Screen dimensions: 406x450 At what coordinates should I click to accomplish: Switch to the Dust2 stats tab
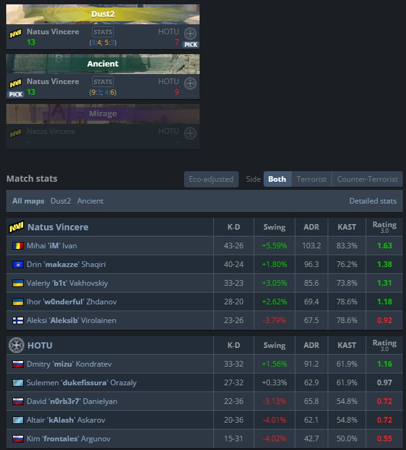tap(61, 201)
